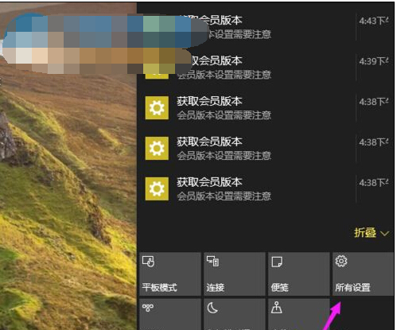397x330 pixels.
Task: Click gear icon of 4:38 third notification
Action: [x=157, y=107]
